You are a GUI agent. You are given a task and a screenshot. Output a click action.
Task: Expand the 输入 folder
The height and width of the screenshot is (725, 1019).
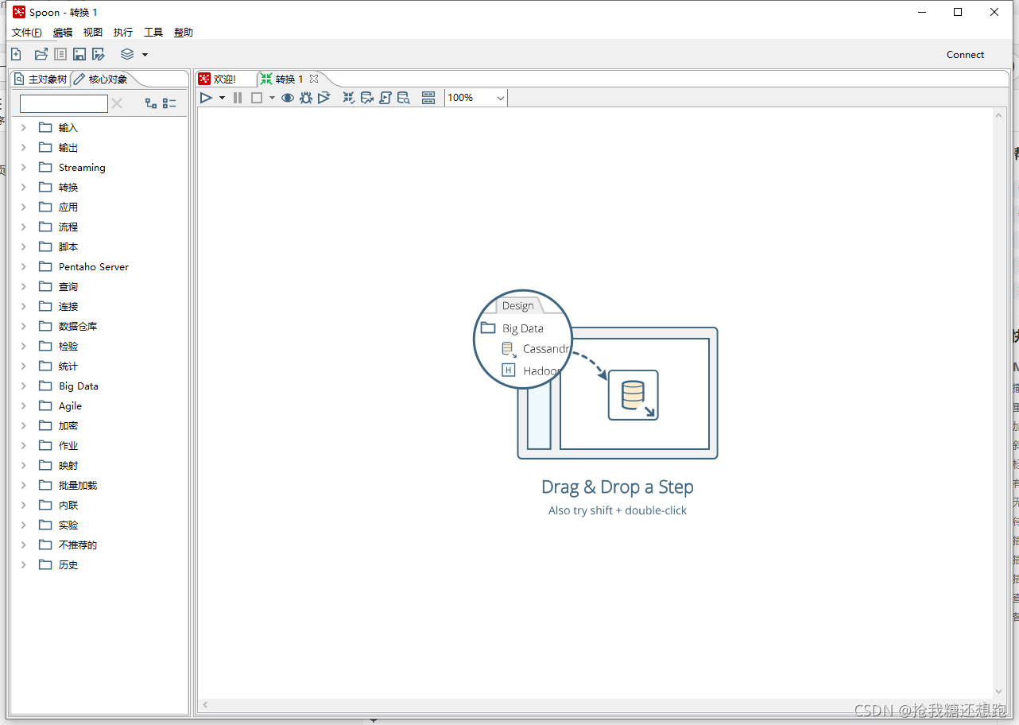coord(24,127)
